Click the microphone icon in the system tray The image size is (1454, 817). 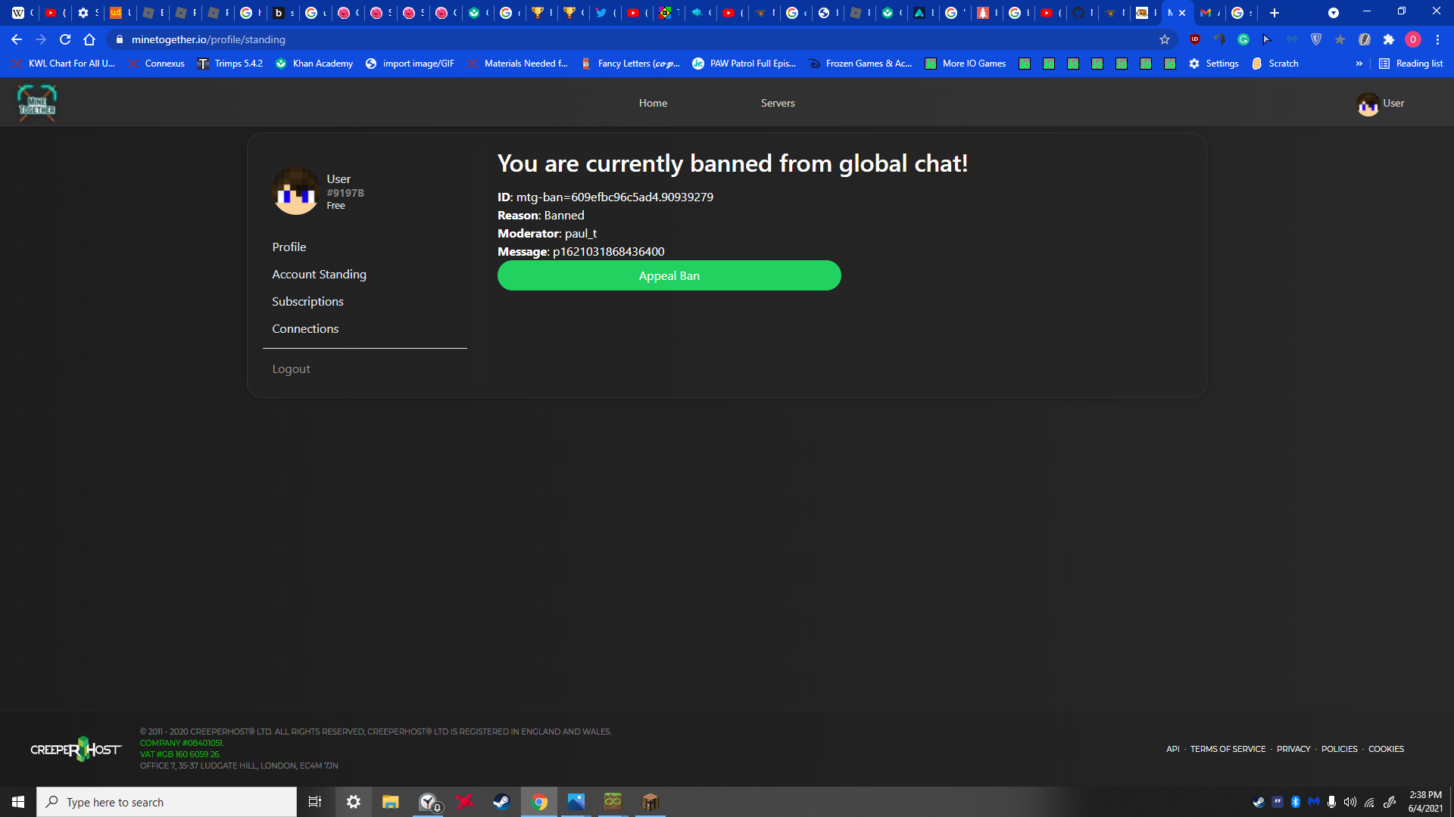1331,802
